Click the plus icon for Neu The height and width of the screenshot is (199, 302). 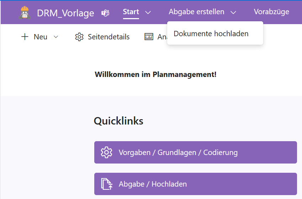(25, 37)
